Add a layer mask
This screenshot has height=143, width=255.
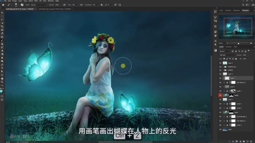pos(237,141)
